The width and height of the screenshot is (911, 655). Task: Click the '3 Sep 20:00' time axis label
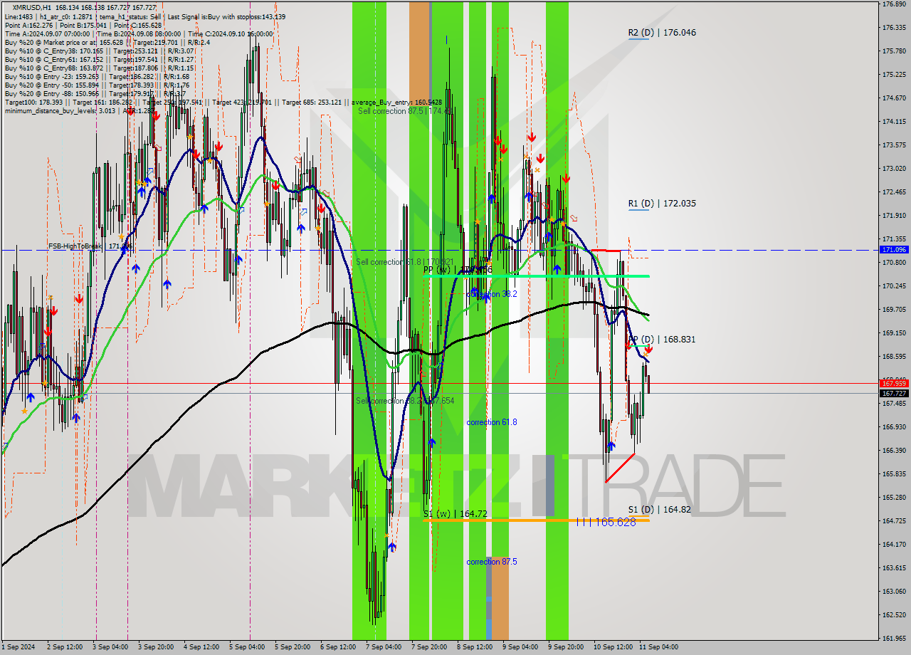click(x=156, y=647)
